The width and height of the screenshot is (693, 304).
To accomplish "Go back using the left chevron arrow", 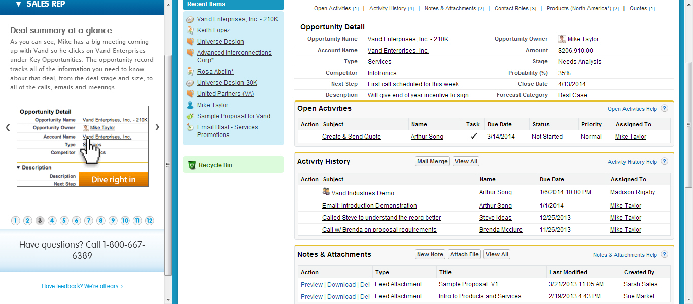I will pyautogui.click(x=8, y=127).
